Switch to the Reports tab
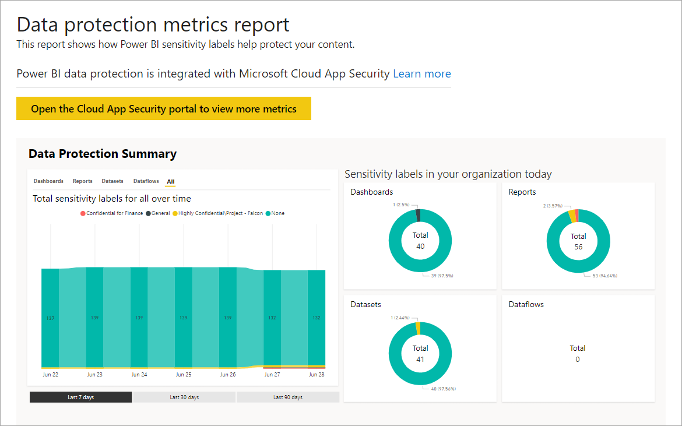 pos(83,181)
